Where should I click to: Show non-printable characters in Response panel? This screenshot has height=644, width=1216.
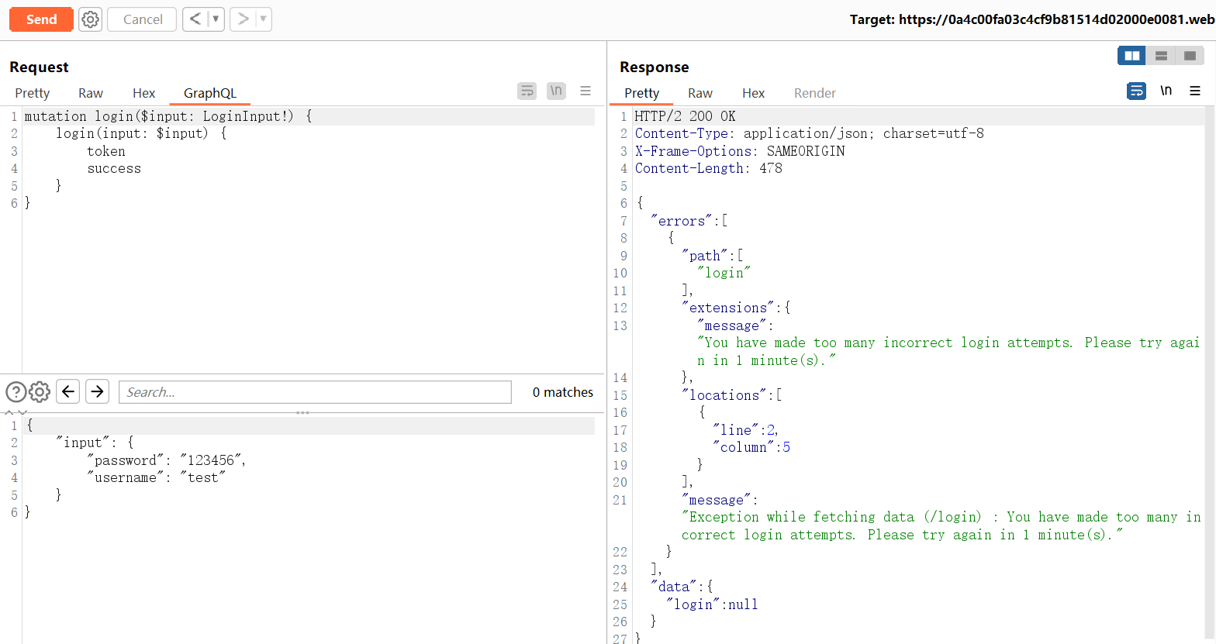[x=1166, y=91]
